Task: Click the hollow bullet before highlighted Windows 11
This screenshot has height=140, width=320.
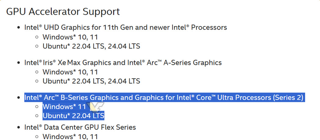Action: pyautogui.click(x=37, y=107)
